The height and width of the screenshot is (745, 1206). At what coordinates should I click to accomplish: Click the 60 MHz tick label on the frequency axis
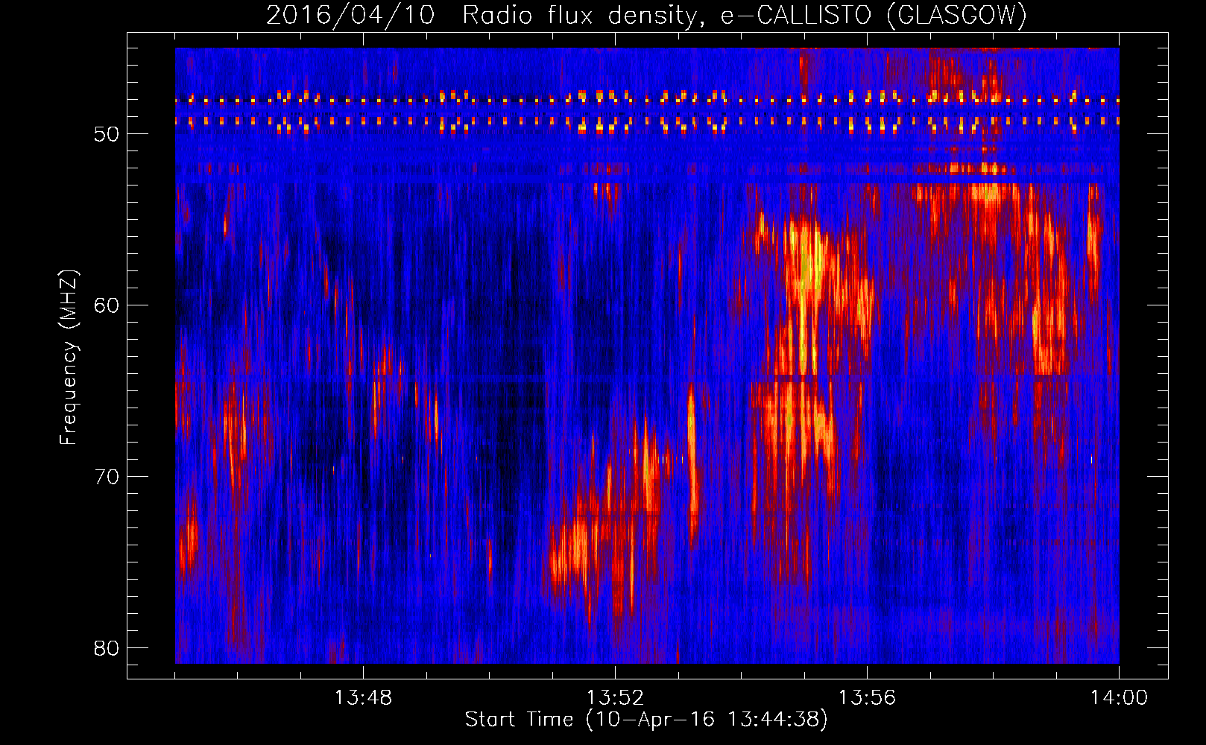pyautogui.click(x=107, y=305)
